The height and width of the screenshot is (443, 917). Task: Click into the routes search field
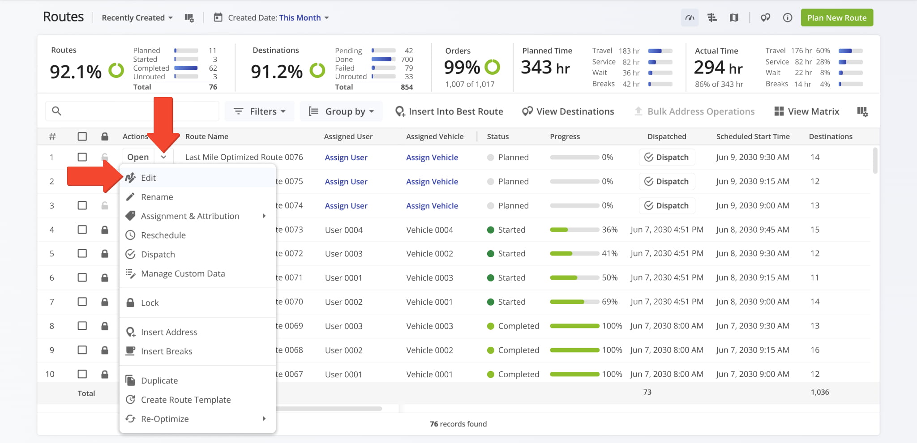coord(132,111)
